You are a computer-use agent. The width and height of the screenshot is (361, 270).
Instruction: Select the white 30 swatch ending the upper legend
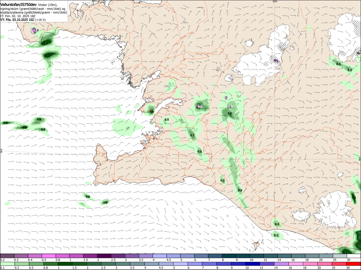(353, 256)
